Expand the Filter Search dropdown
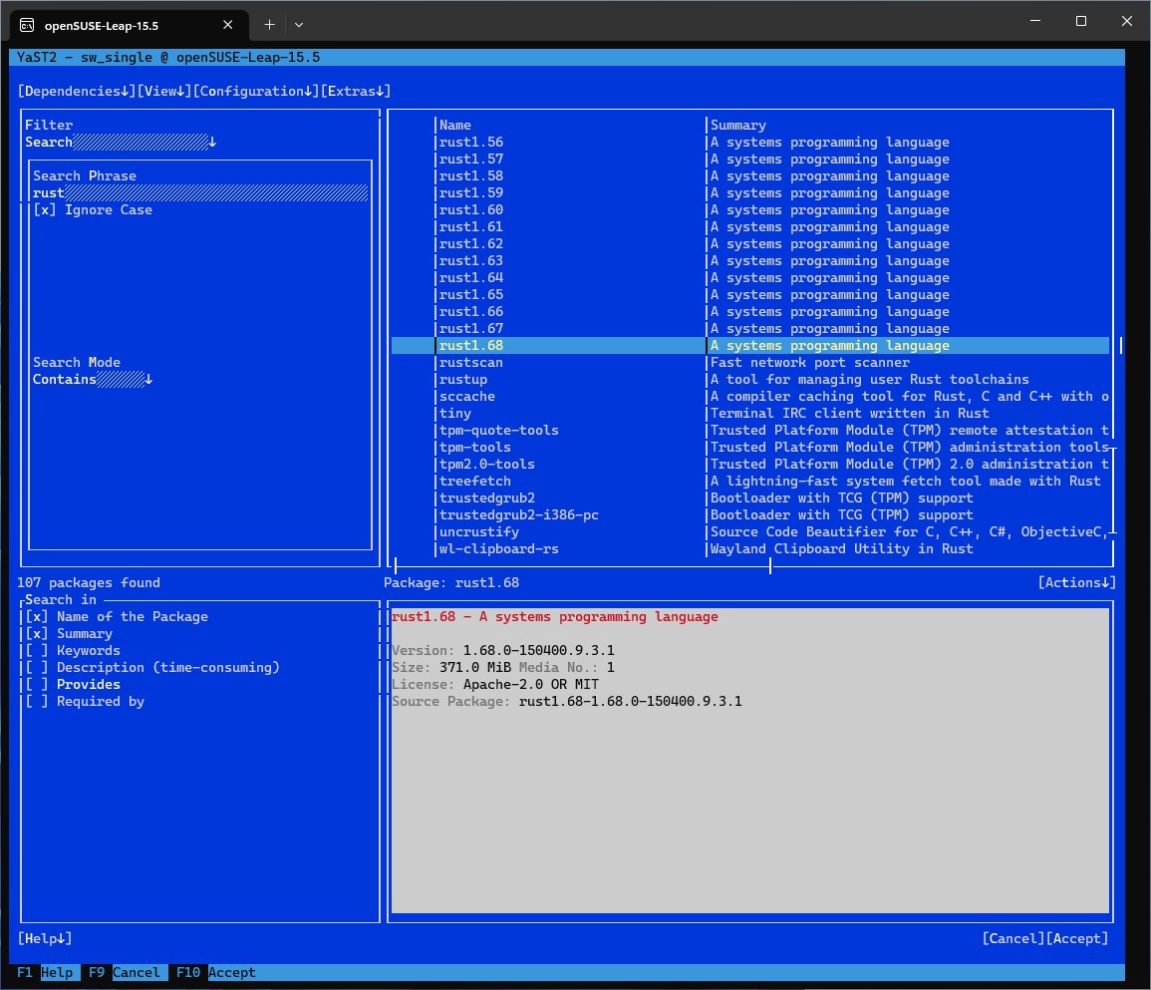Image resolution: width=1151 pixels, height=990 pixels. coord(121,142)
